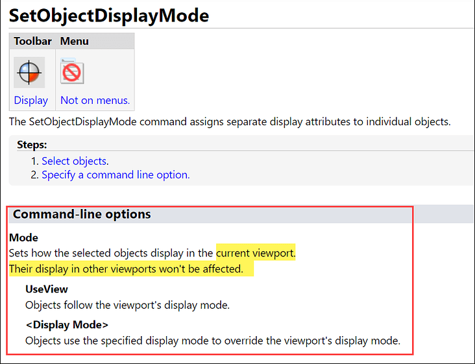Click the command description sentence under the table

[x=230, y=122]
